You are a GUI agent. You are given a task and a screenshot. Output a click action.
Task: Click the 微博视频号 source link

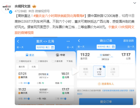[x=42, y=11]
